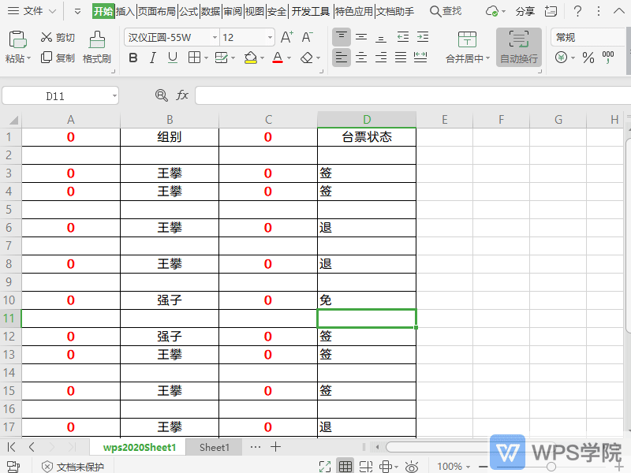Toggle bold formatting
Screen dimensions: 631x473
[133, 58]
